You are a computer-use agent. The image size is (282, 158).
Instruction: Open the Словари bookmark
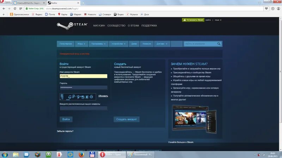(x=105, y=14)
